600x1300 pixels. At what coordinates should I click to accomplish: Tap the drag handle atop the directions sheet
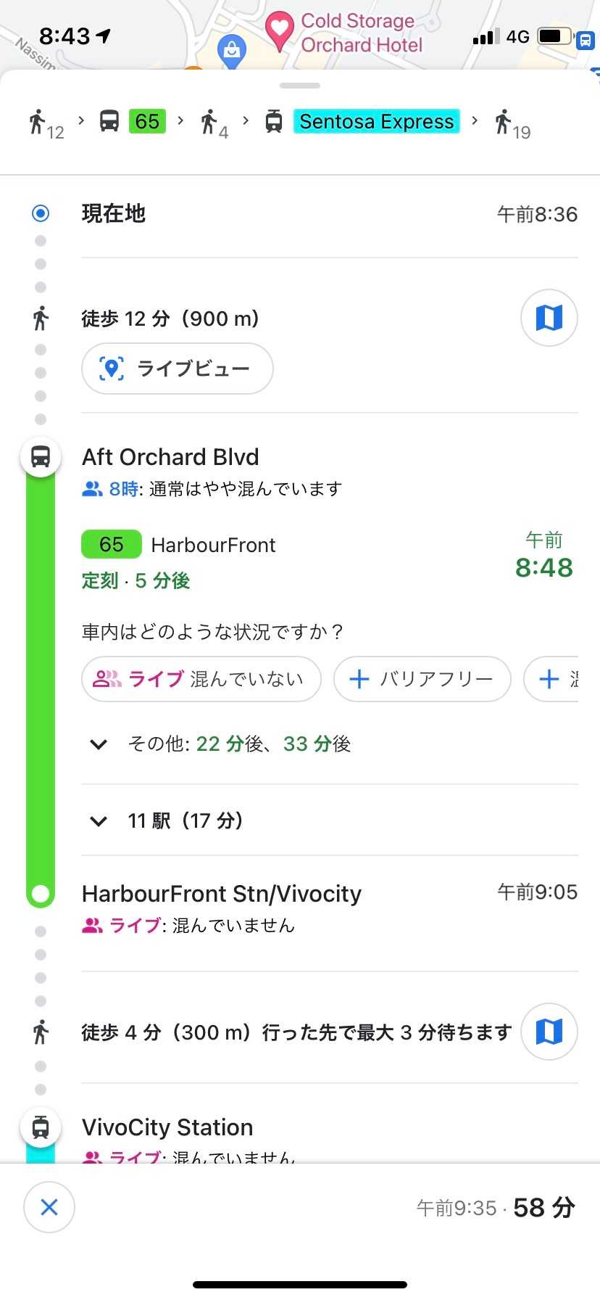300,86
